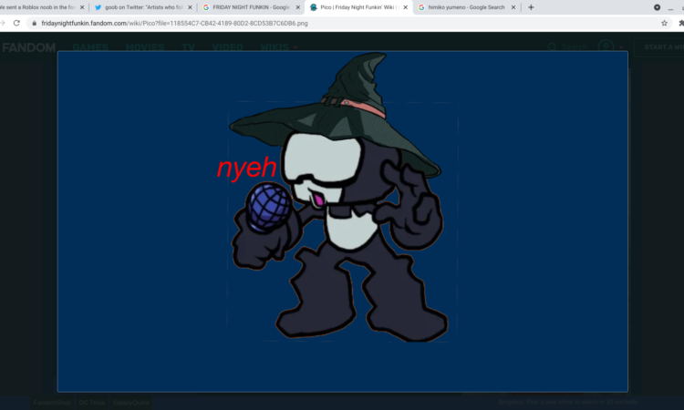Click the witch hat character image
684x410 pixels.
coord(342,220)
